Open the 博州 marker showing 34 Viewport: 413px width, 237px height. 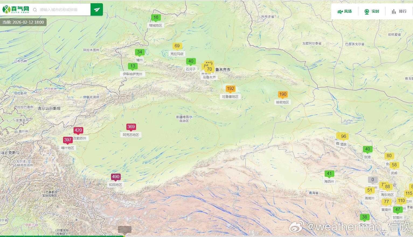[140, 52]
